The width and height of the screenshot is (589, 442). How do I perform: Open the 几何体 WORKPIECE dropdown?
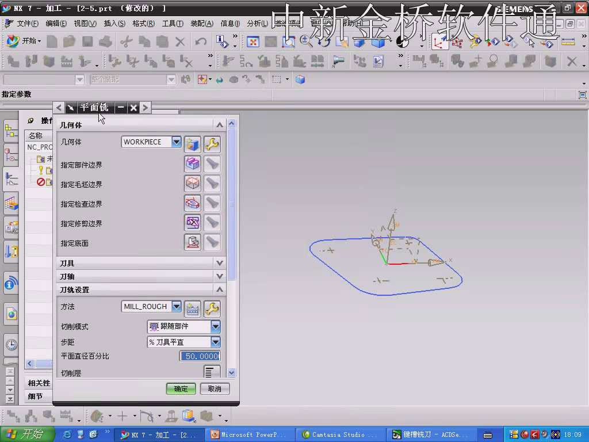click(176, 142)
